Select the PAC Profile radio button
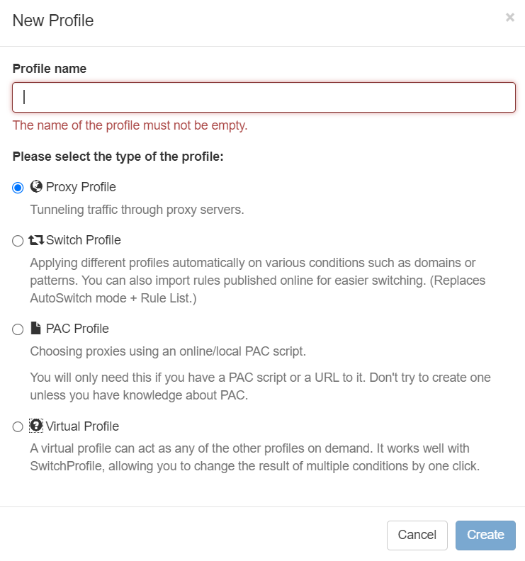This screenshot has height=561, width=525. [x=18, y=329]
